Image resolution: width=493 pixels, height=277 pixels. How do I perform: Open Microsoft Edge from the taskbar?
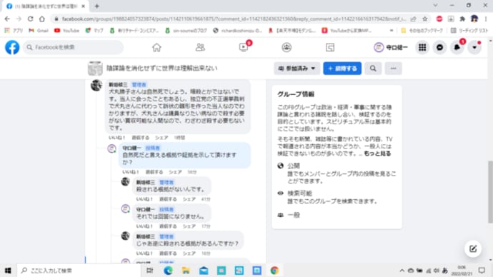168,271
